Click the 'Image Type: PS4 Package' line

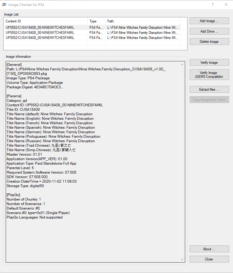click(x=28, y=78)
